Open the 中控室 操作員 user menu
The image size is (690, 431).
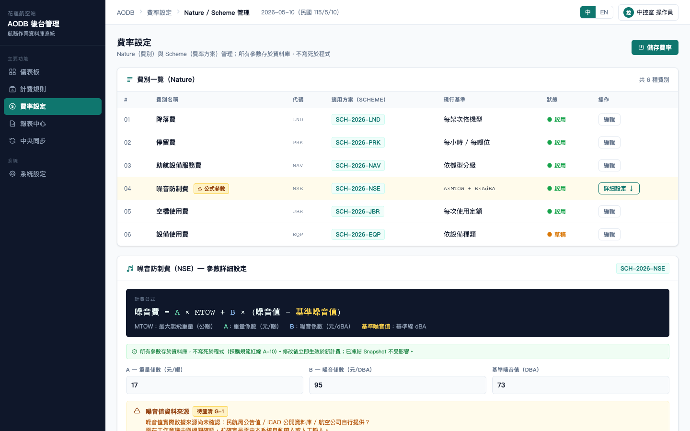pyautogui.click(x=648, y=12)
